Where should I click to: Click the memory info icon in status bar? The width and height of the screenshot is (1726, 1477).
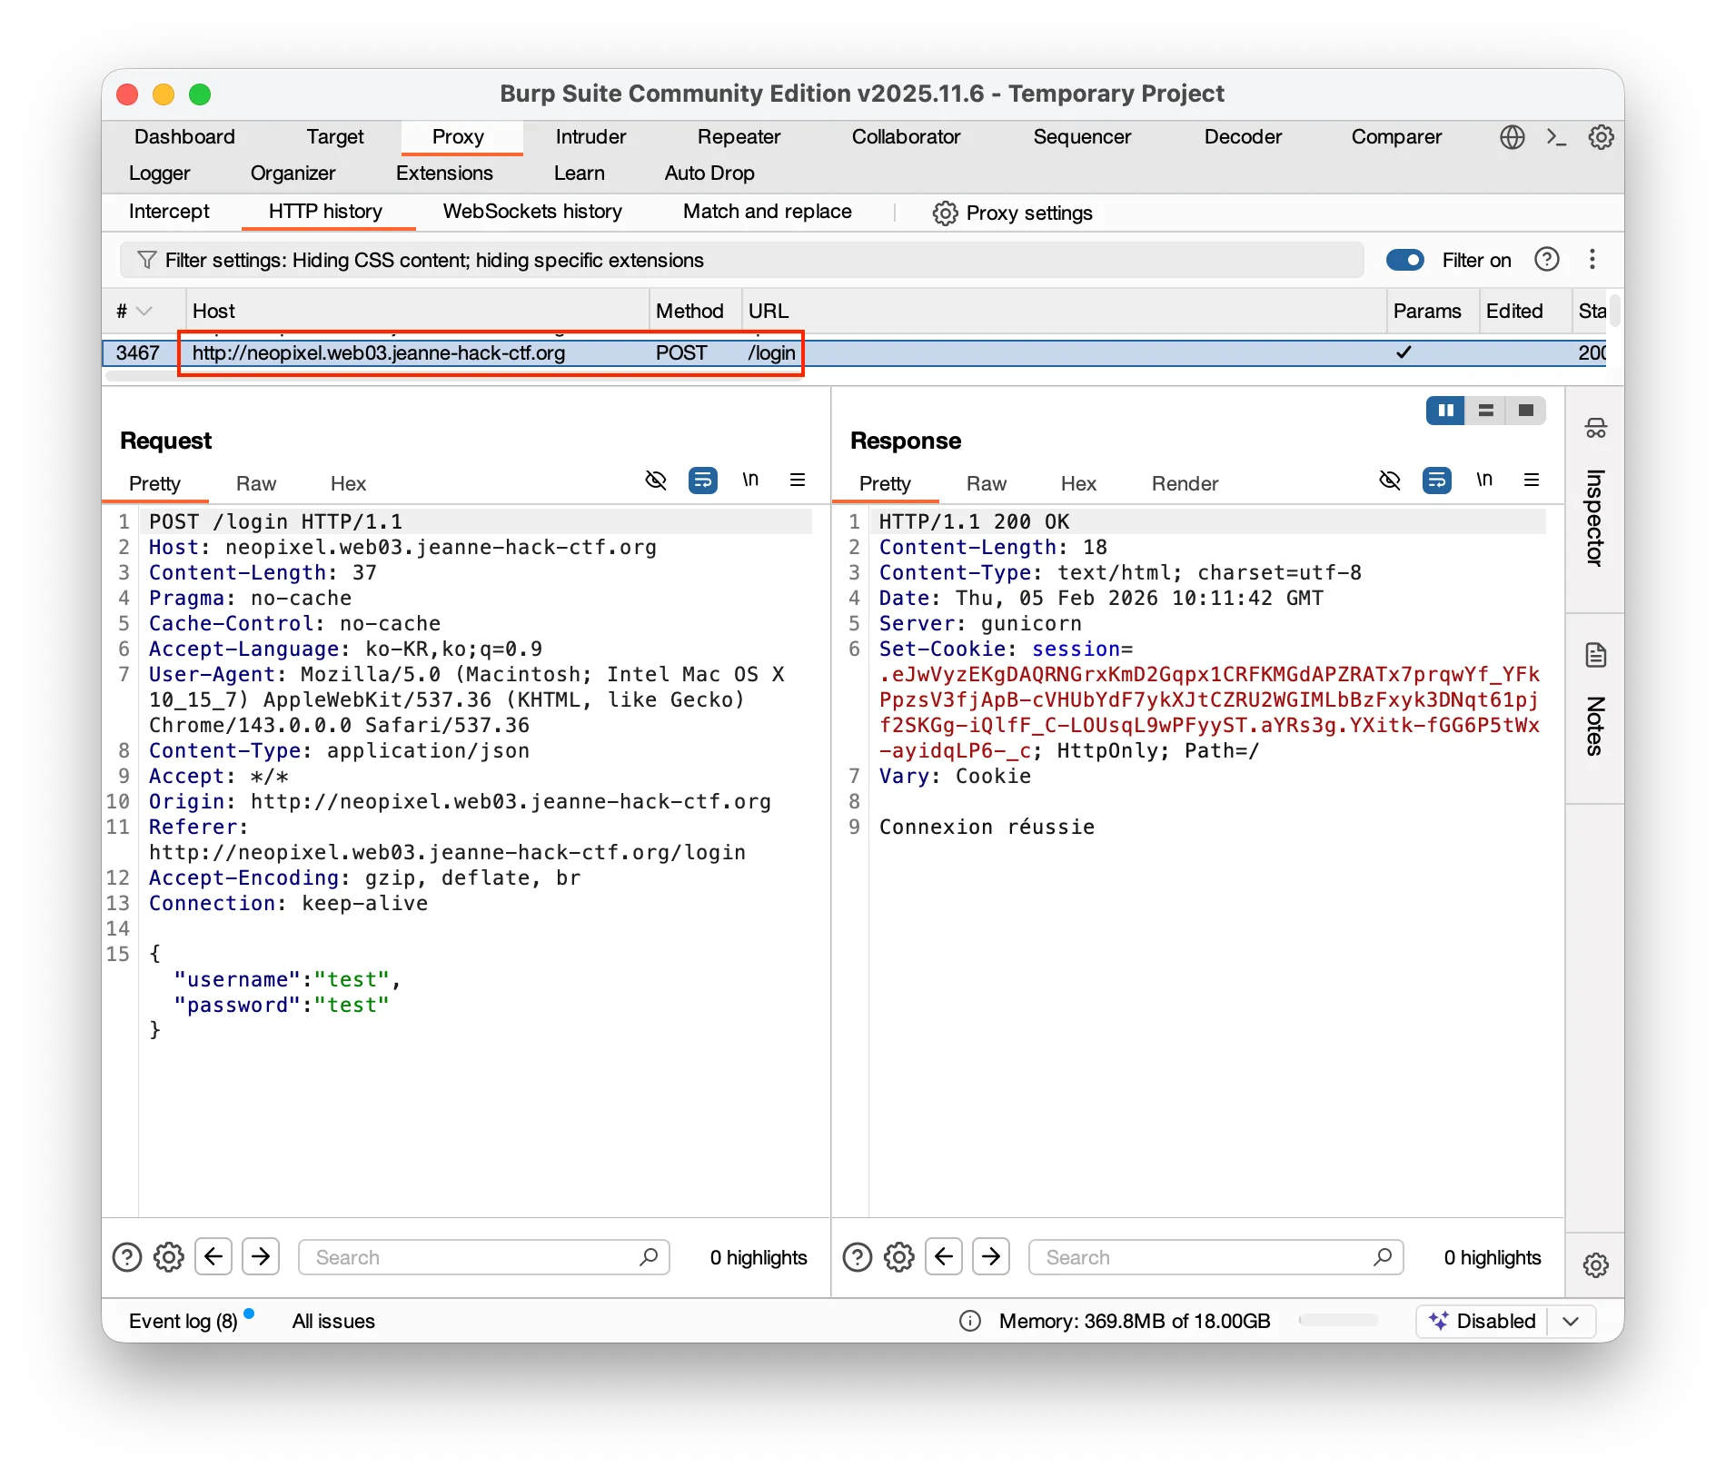point(970,1321)
